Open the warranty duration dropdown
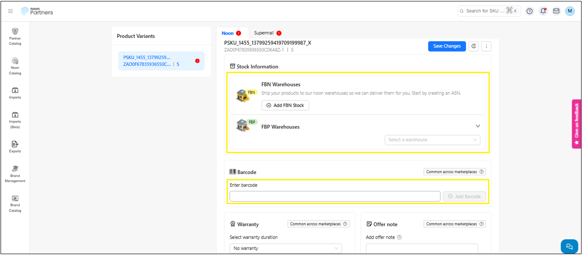Screen dimensions: 583x255 [285, 248]
